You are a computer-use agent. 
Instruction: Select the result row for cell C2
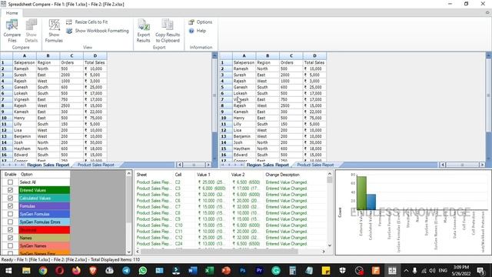point(231,182)
